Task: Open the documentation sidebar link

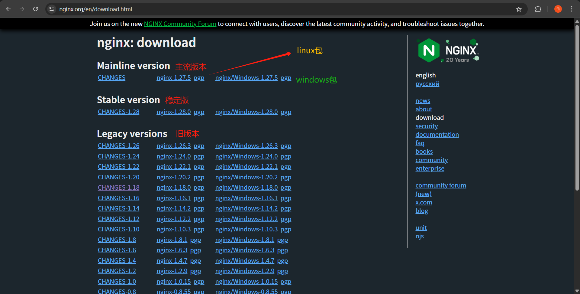Action: click(437, 135)
